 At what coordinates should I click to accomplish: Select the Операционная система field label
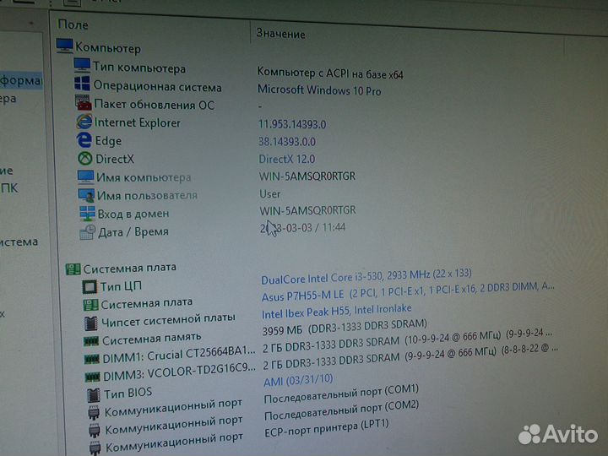(157, 85)
